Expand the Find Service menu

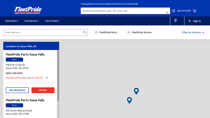click(x=31, y=21)
